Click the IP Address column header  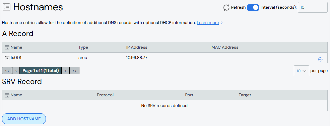[x=137, y=47]
